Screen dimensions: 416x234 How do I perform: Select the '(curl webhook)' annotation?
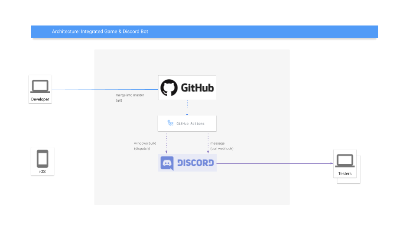coord(222,149)
